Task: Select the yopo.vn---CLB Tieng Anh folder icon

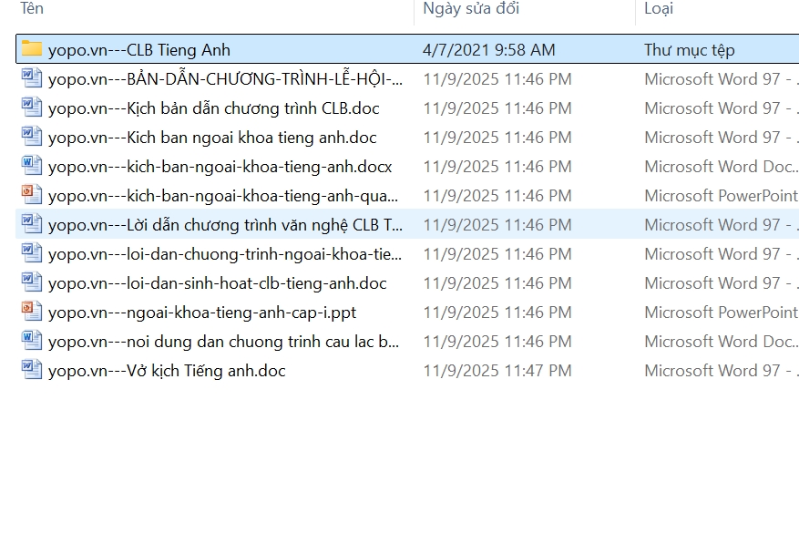Action: pyautogui.click(x=32, y=49)
